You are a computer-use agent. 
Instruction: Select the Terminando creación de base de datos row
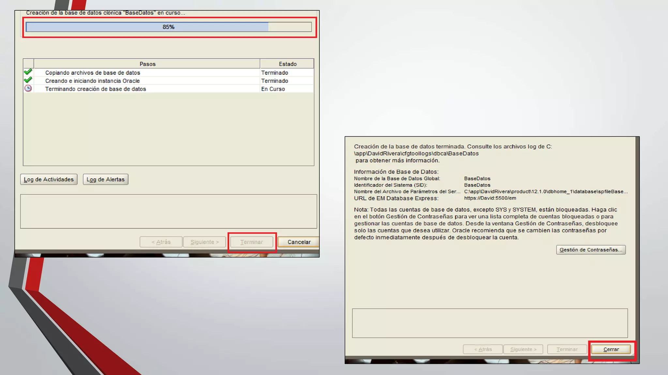pyautogui.click(x=96, y=89)
